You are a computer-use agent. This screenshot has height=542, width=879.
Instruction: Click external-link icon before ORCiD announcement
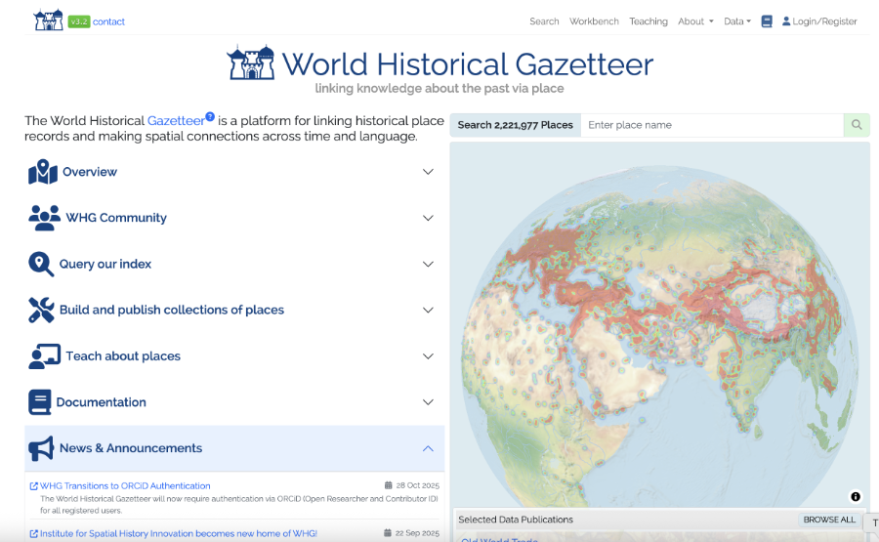click(33, 486)
